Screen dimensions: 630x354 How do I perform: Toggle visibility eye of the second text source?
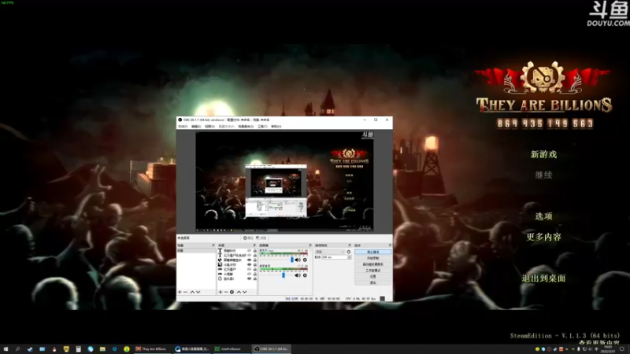pyautogui.click(x=249, y=255)
